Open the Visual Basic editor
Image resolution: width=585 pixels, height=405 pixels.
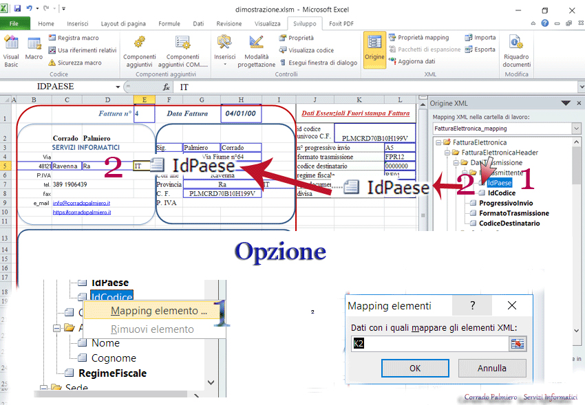tap(11, 51)
